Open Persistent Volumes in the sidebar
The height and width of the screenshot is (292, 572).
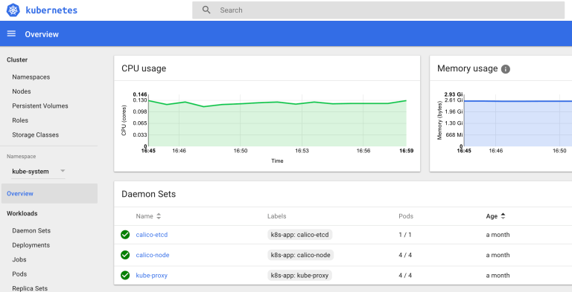pyautogui.click(x=40, y=106)
